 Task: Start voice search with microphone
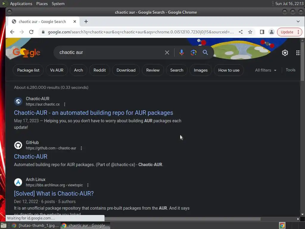pyautogui.click(x=181, y=52)
